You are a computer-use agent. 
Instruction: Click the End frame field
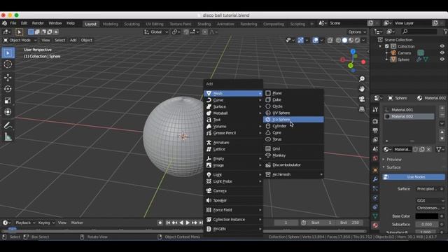350,223
